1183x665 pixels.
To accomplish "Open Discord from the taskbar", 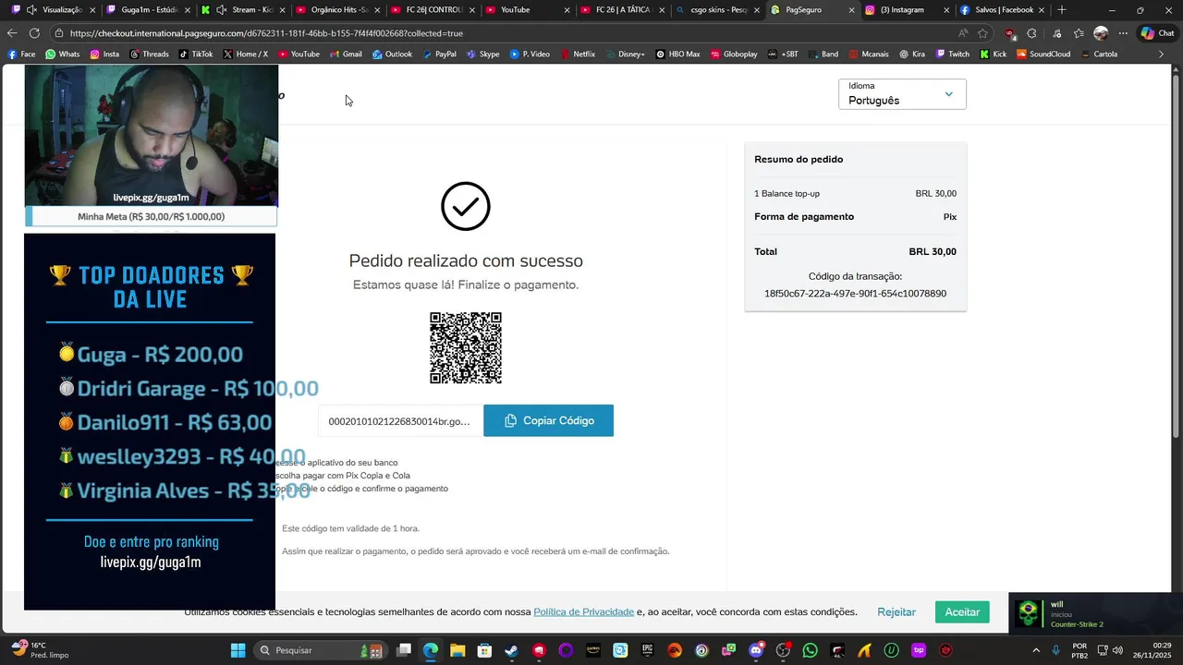I will (x=756, y=650).
